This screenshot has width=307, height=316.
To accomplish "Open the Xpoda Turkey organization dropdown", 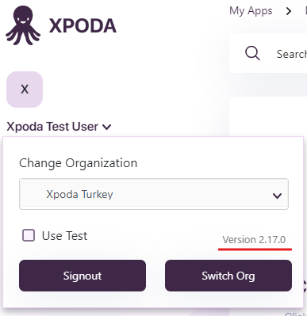I will point(154,194).
